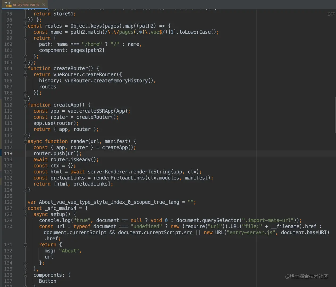Collapse return block at line 131
Viewport: 336px width, 287px height.
coord(26,245)
